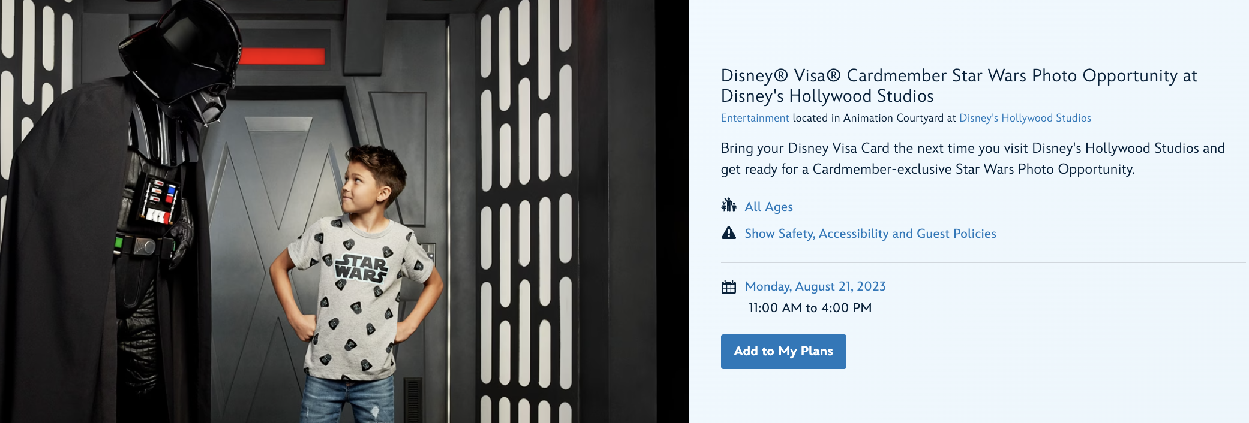Click the Star Wars logo on the shirt

point(361,268)
